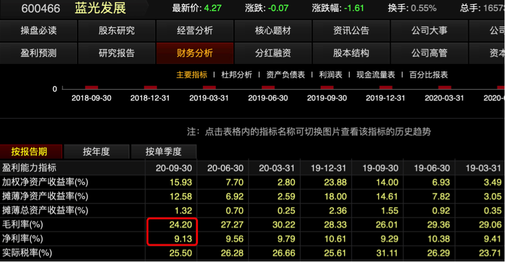
Task: Click the 2019-06-30 chart bar
Action: pyautogui.click(x=268, y=87)
